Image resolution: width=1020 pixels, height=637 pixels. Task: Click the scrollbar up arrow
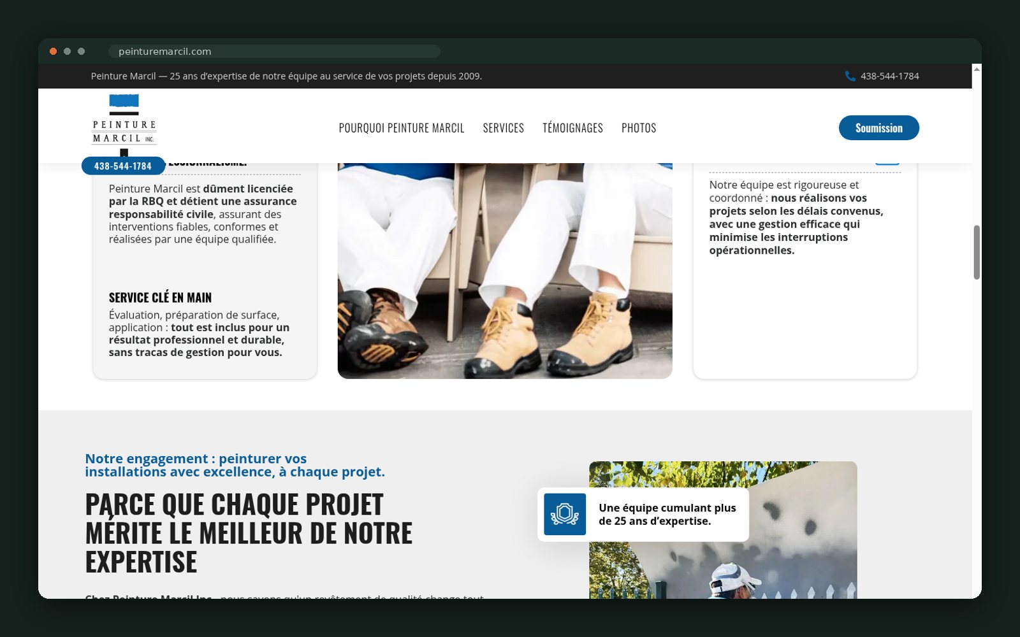(x=977, y=69)
